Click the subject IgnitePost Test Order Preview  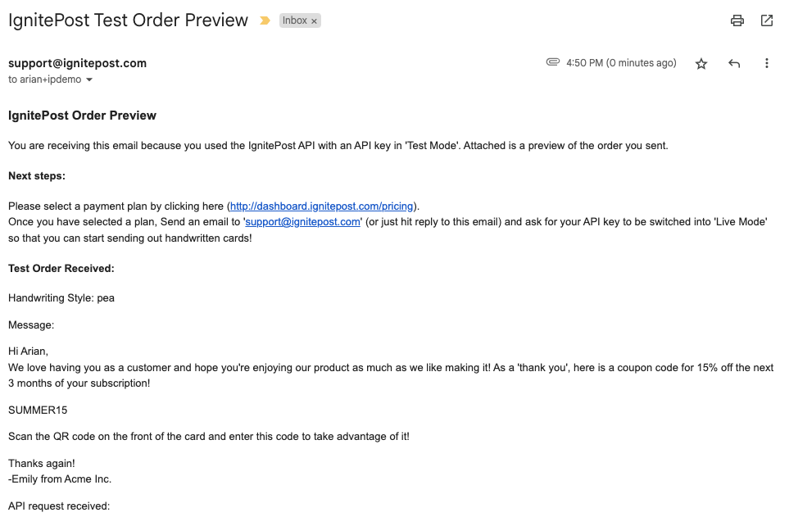[128, 20]
